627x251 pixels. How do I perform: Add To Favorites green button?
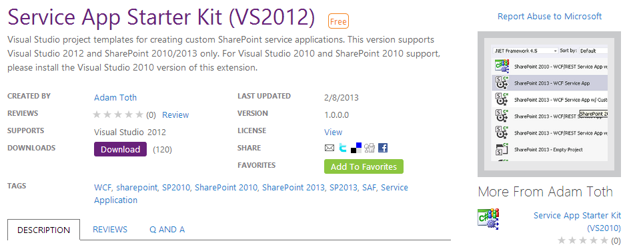[364, 167]
